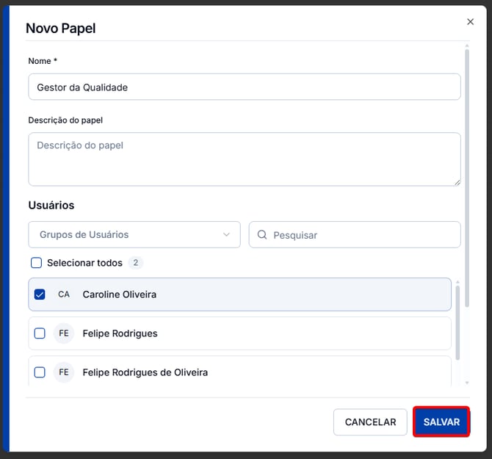Screen dimensions: 492x459
Task: Click the chevron arrow in Grupos de Usuários
Action: [x=226, y=235]
